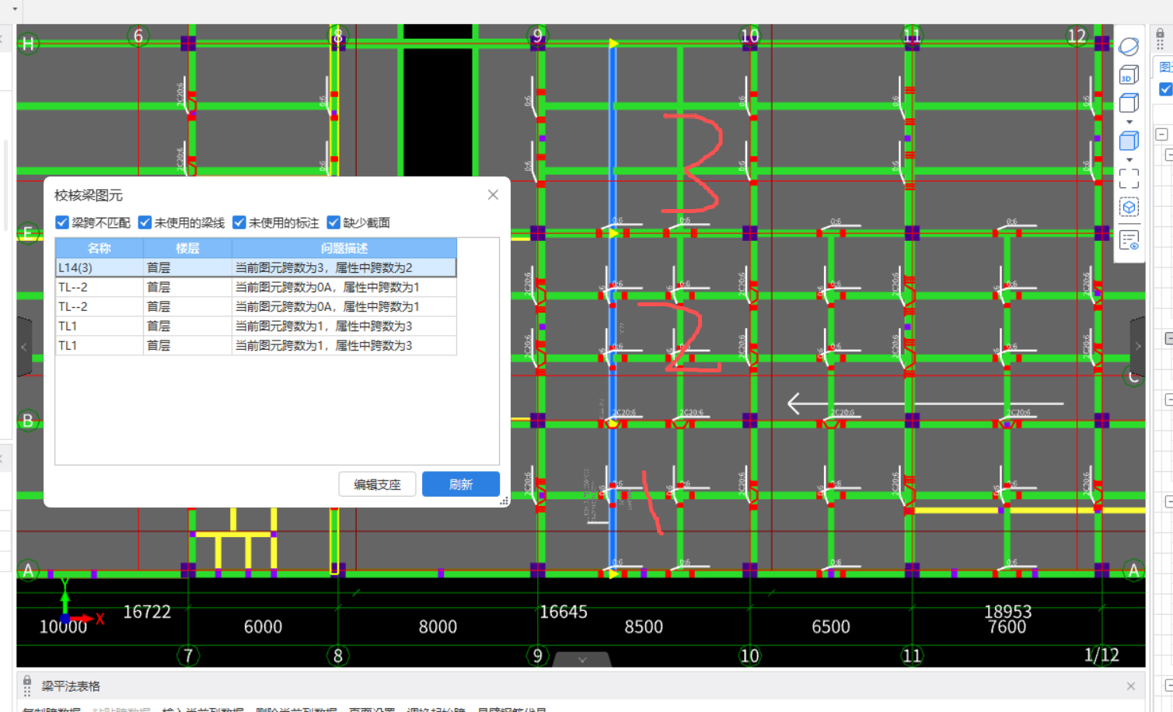The height and width of the screenshot is (712, 1173).
Task: Click the top-face view cube icon
Action: coord(1129,103)
